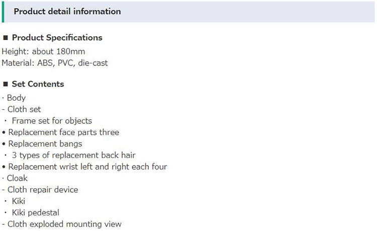Select the Product Specifications heading
Screen dimensions: 377x231
(x=57, y=38)
